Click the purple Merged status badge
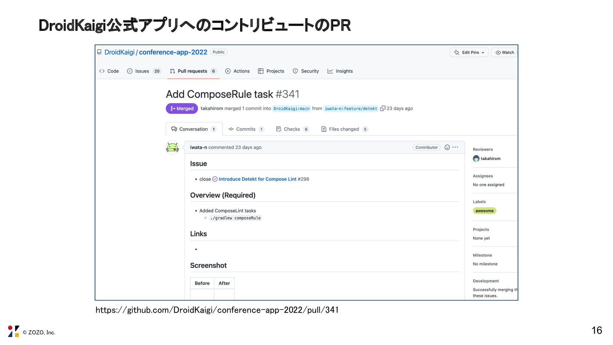 [182, 109]
